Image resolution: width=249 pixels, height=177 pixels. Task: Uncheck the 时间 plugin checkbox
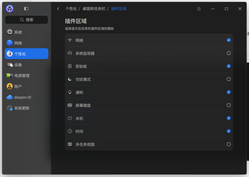(229, 131)
